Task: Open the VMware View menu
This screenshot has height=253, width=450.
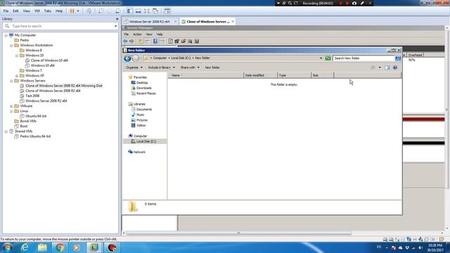Action: point(27,11)
